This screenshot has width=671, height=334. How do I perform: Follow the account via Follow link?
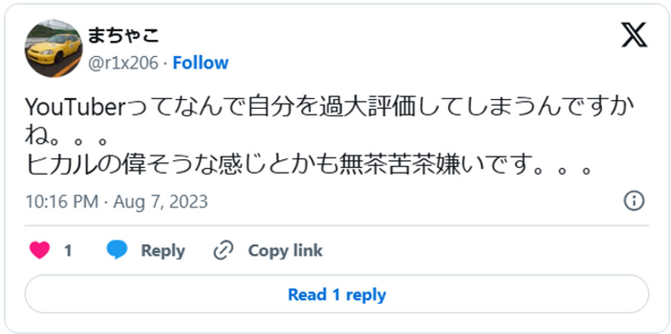[201, 63]
